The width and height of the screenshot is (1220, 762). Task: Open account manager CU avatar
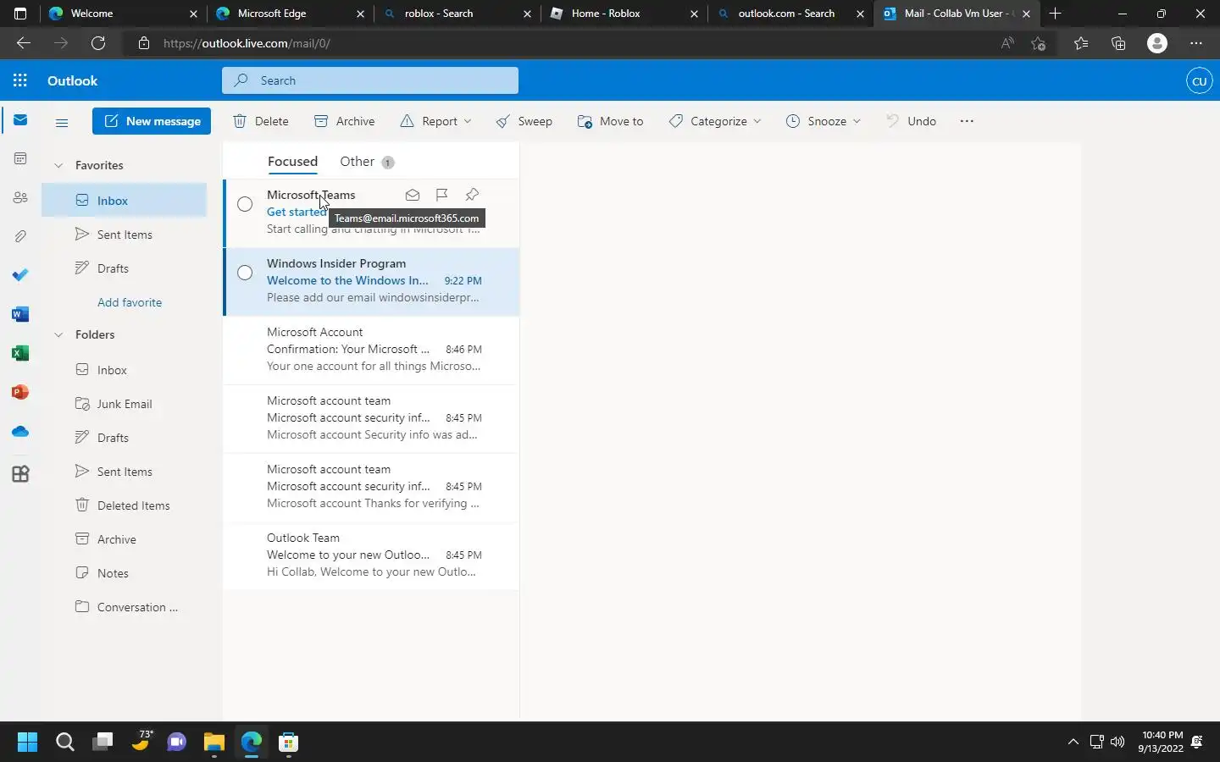(x=1199, y=81)
